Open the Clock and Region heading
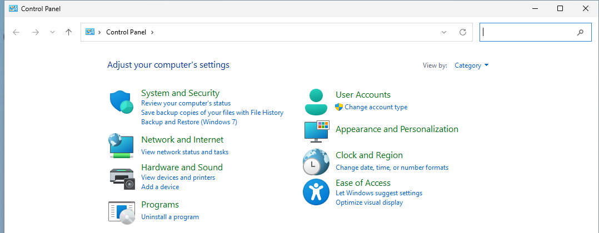 click(369, 155)
